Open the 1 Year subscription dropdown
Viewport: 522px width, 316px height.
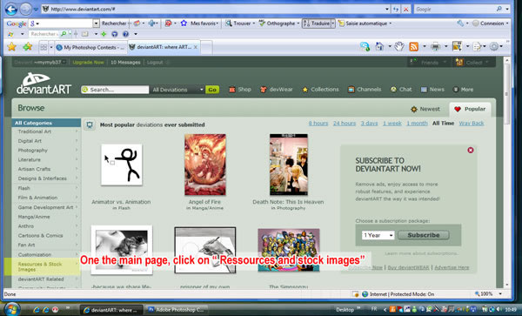click(x=378, y=235)
